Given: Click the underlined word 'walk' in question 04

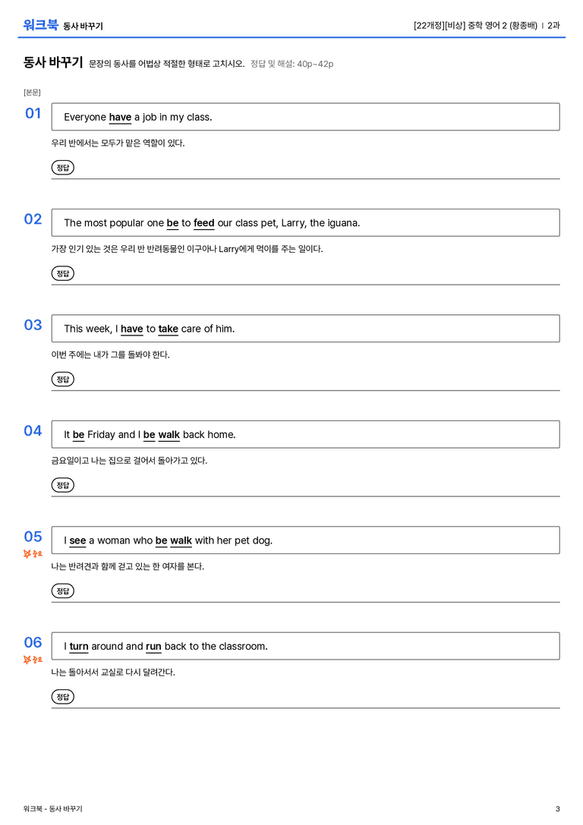Looking at the screenshot, I should 169,435.
